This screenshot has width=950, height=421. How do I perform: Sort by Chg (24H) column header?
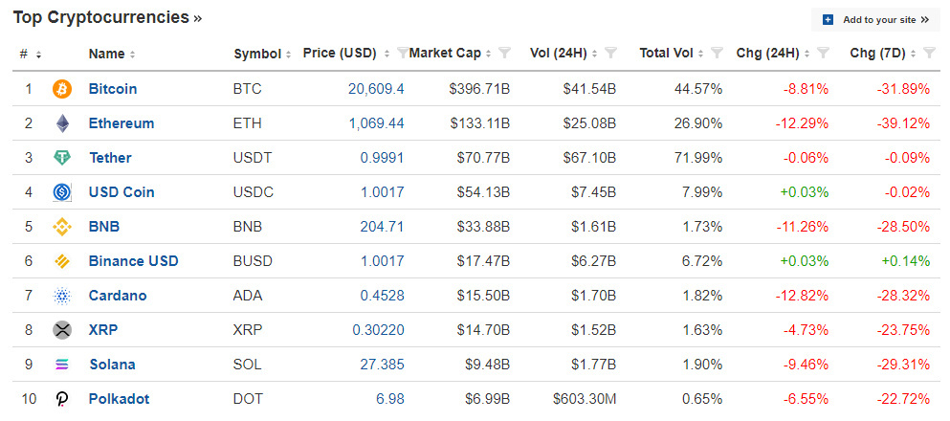pos(774,54)
